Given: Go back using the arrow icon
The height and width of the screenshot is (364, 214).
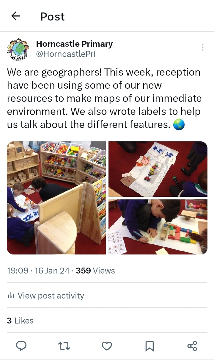Looking at the screenshot, I should [15, 16].
